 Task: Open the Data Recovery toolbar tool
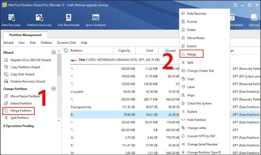11,20
